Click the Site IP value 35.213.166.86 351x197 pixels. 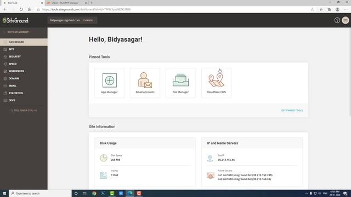coord(227,160)
